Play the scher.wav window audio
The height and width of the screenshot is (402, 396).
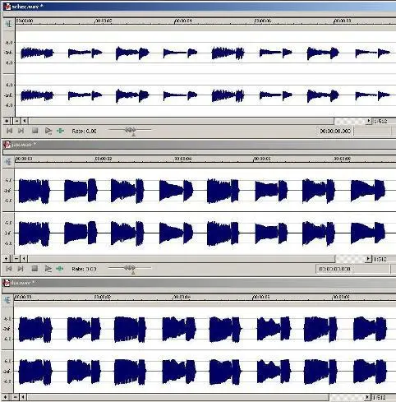point(48,131)
